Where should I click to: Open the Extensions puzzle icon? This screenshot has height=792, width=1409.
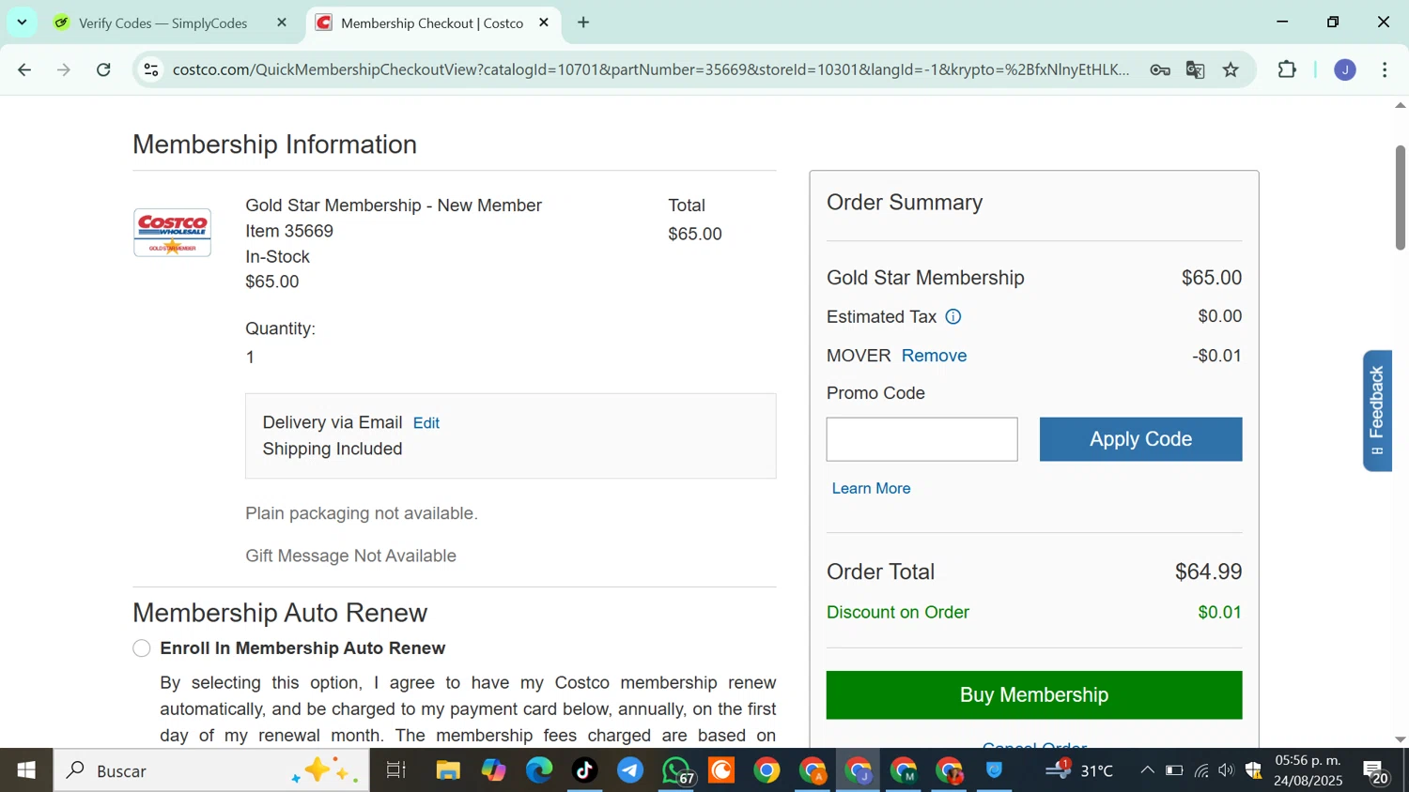coord(1287,69)
